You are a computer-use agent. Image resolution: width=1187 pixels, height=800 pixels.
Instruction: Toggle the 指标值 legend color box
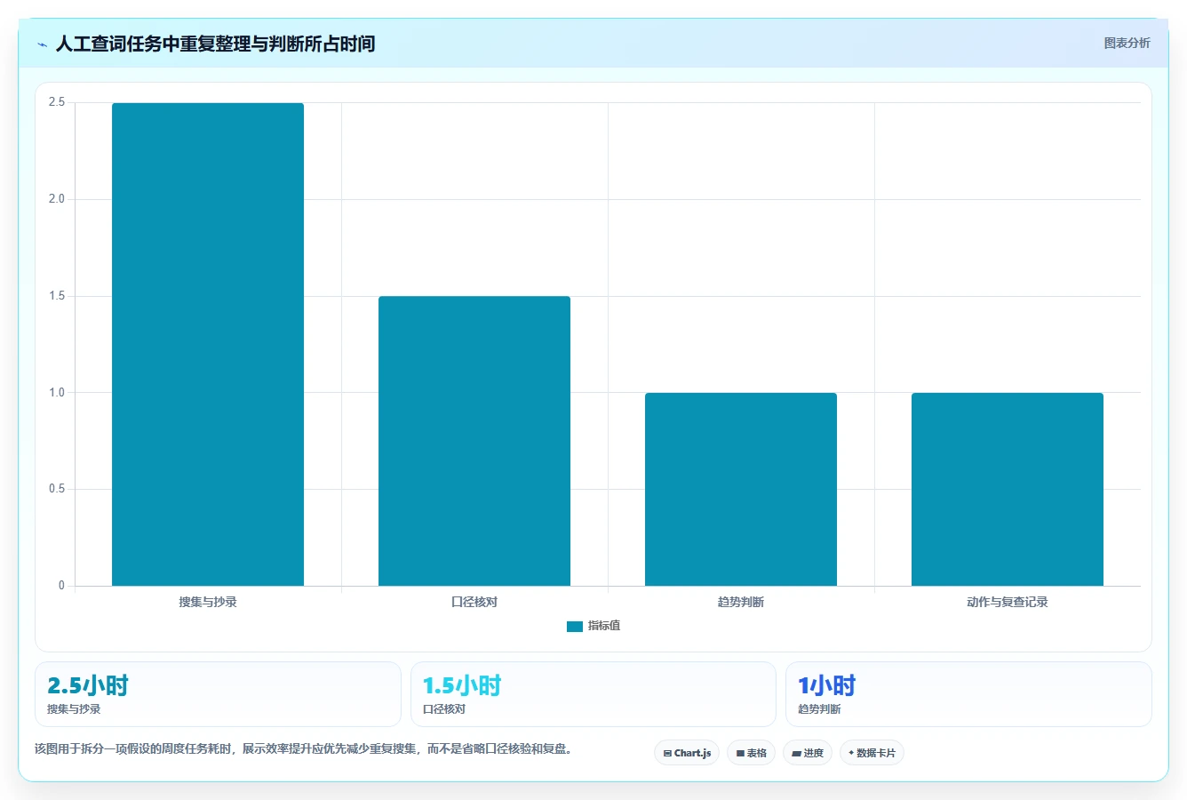pos(575,627)
